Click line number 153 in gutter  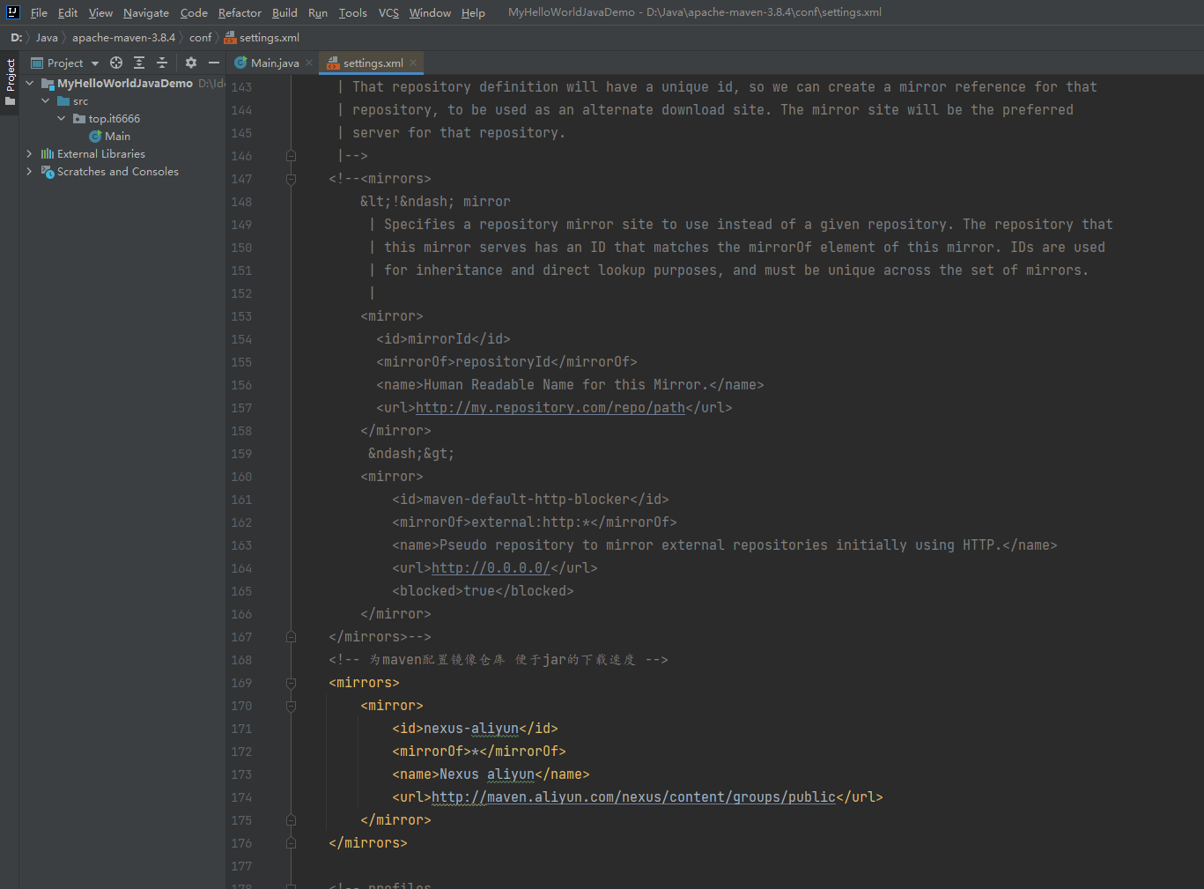(241, 316)
